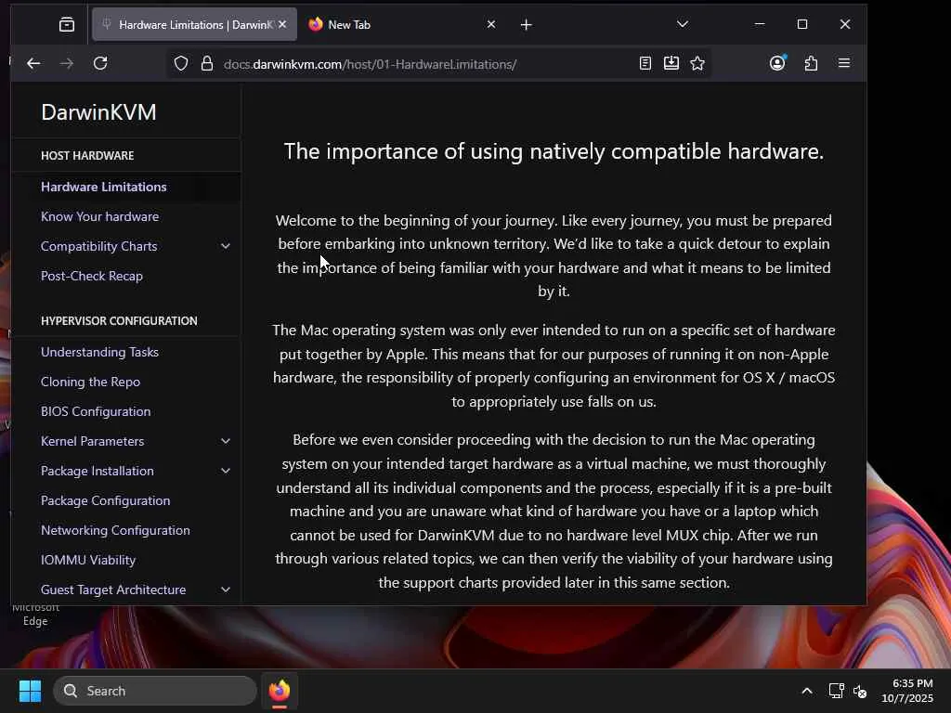
Task: Open the muted volume tray icon
Action: point(860,691)
